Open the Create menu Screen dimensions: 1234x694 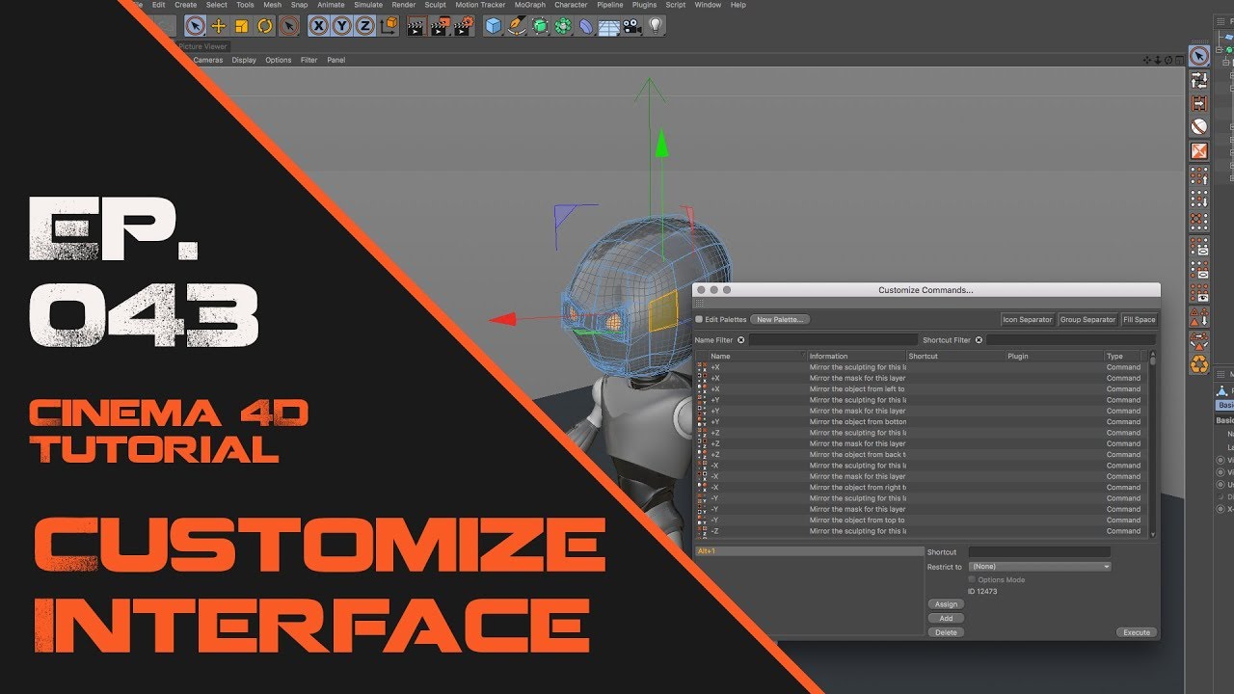[x=185, y=5]
